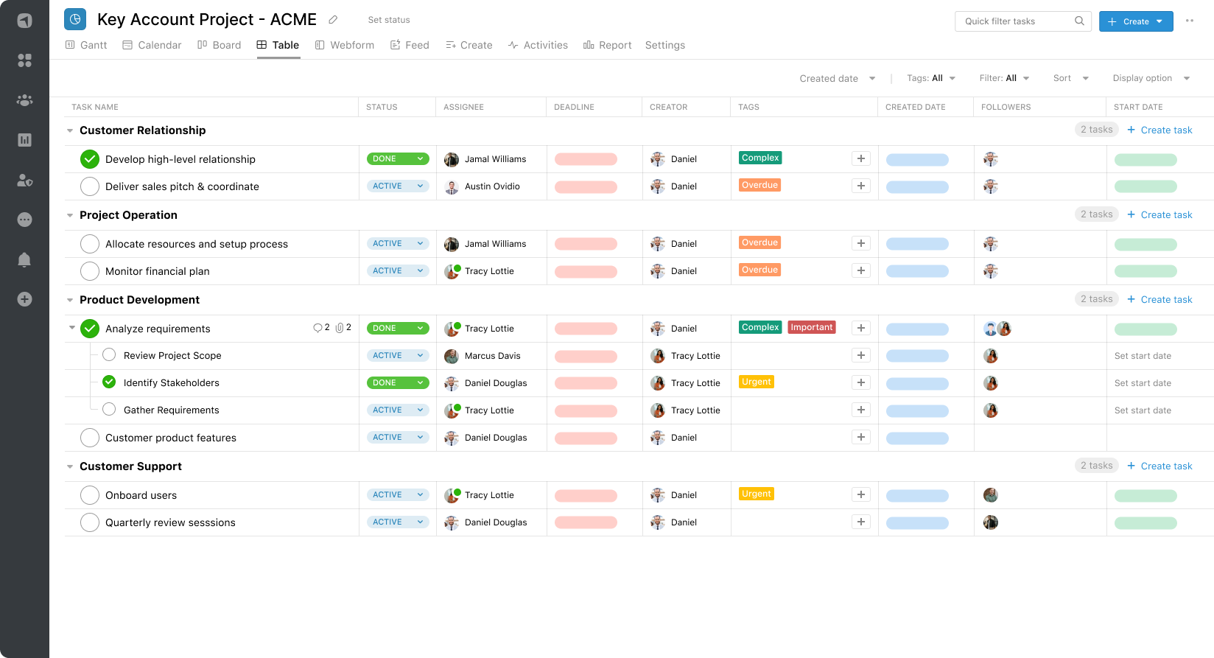Mark Onboard users as complete
Viewport: 1214px width, 658px height.
tap(90, 495)
